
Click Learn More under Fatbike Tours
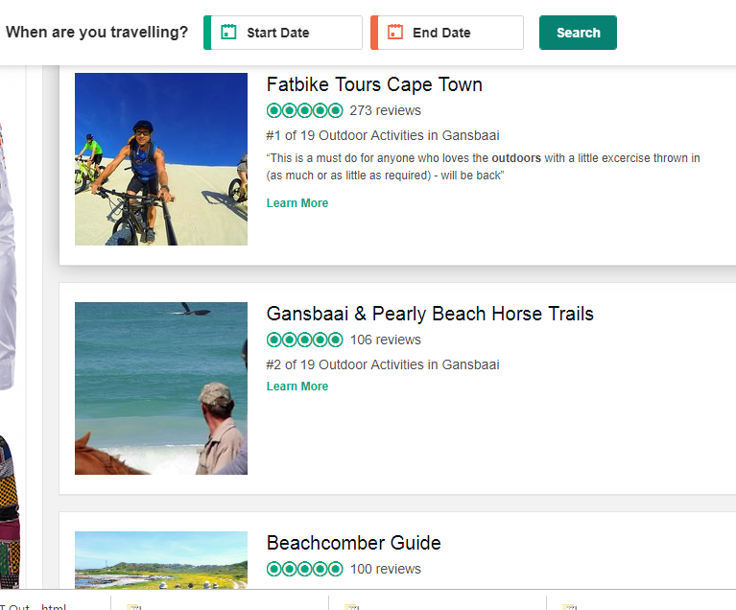pyautogui.click(x=297, y=203)
